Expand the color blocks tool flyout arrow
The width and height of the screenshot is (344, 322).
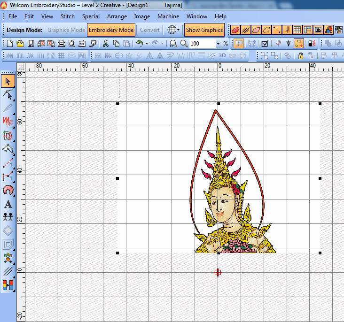click(x=14, y=291)
